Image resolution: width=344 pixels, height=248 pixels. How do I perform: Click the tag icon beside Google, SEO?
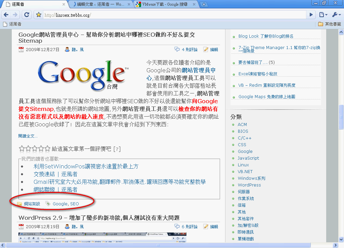(48, 203)
